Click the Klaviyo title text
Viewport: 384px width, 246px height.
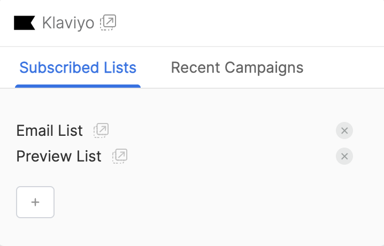[68, 23]
